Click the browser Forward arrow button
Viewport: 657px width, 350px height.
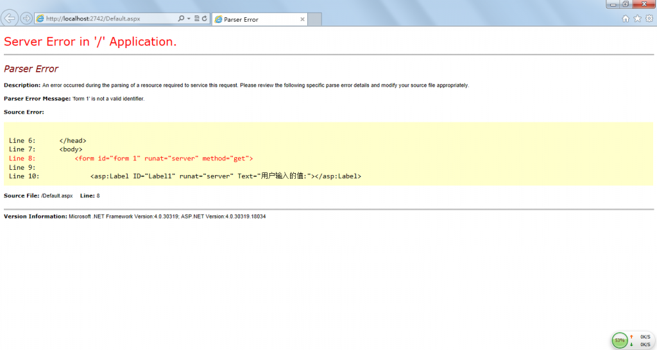pos(26,19)
